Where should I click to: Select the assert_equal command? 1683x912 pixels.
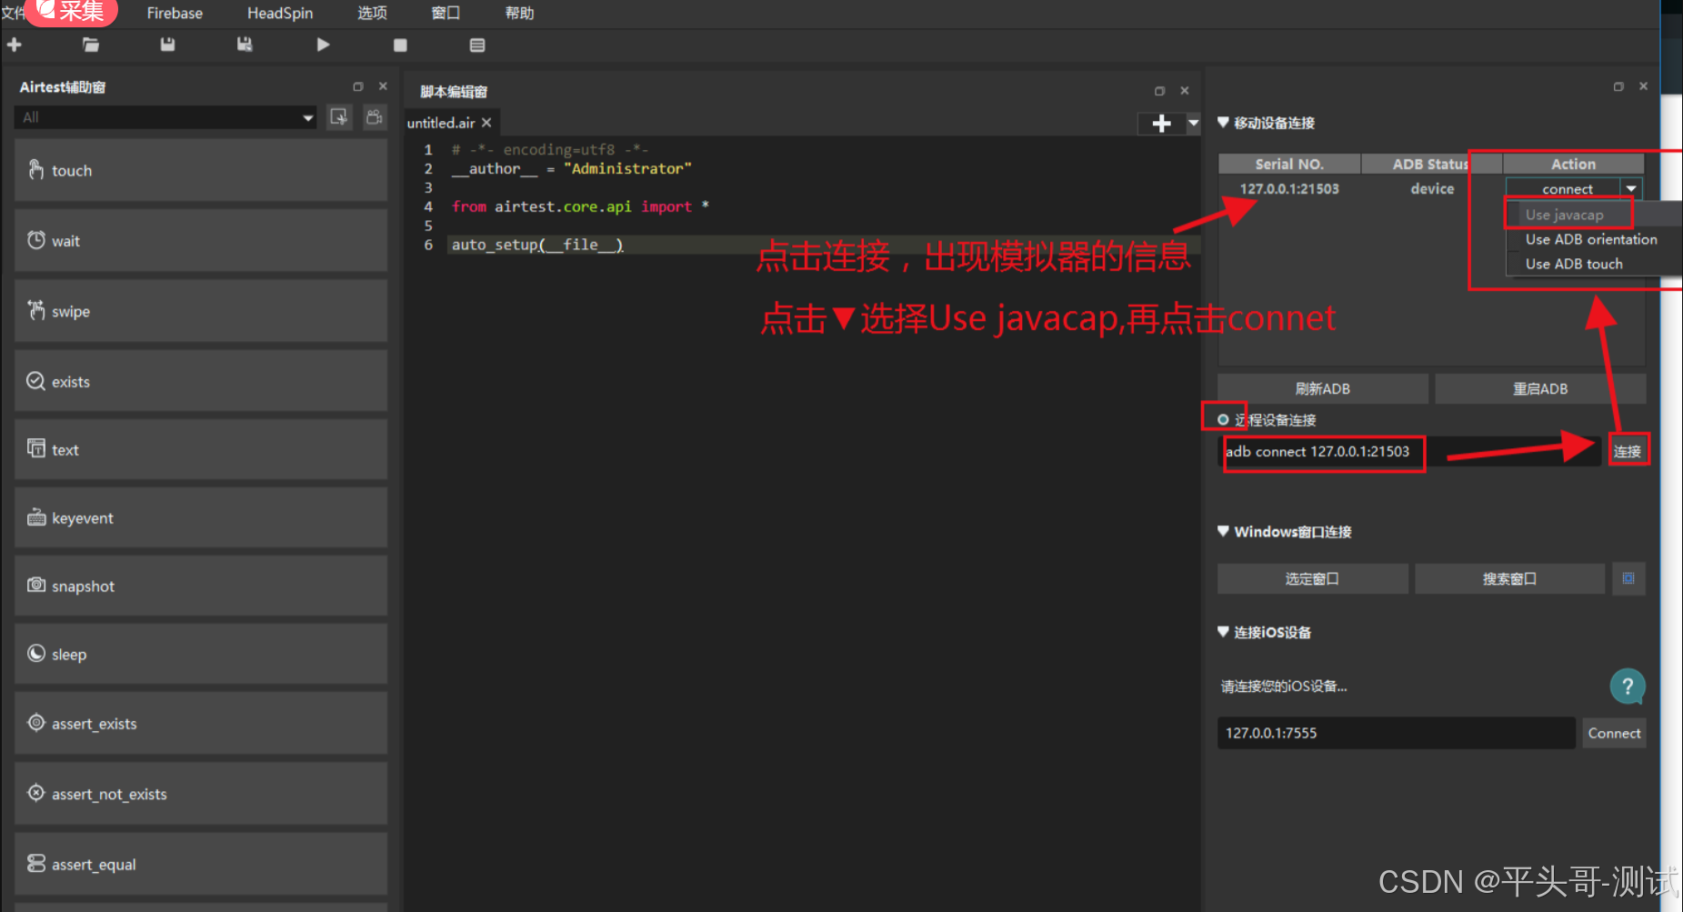point(201,864)
